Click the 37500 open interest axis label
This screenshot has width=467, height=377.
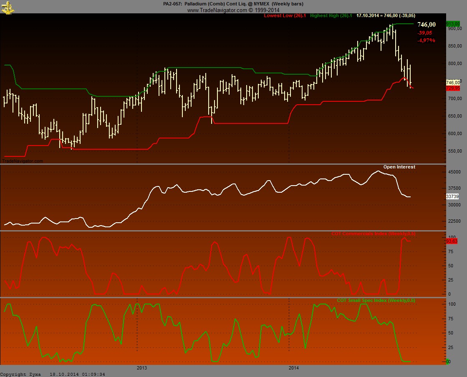(454, 188)
